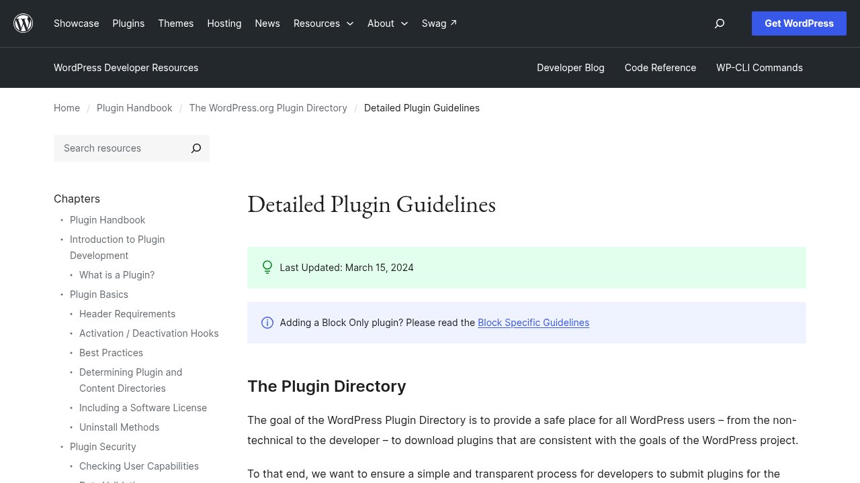The height and width of the screenshot is (483, 860).
Task: Open What is a Plugin? chapter
Action: [117, 275]
